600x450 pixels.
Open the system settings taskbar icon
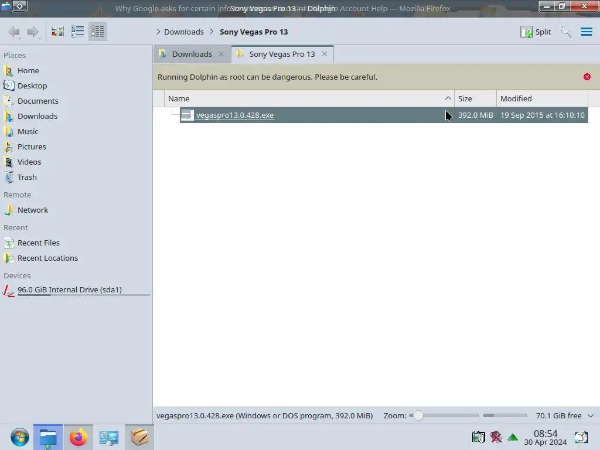tap(108, 437)
